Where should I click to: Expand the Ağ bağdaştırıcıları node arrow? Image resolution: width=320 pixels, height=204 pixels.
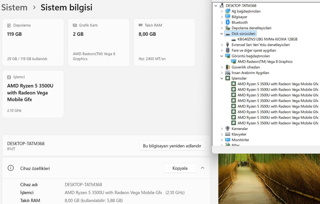click(x=222, y=11)
